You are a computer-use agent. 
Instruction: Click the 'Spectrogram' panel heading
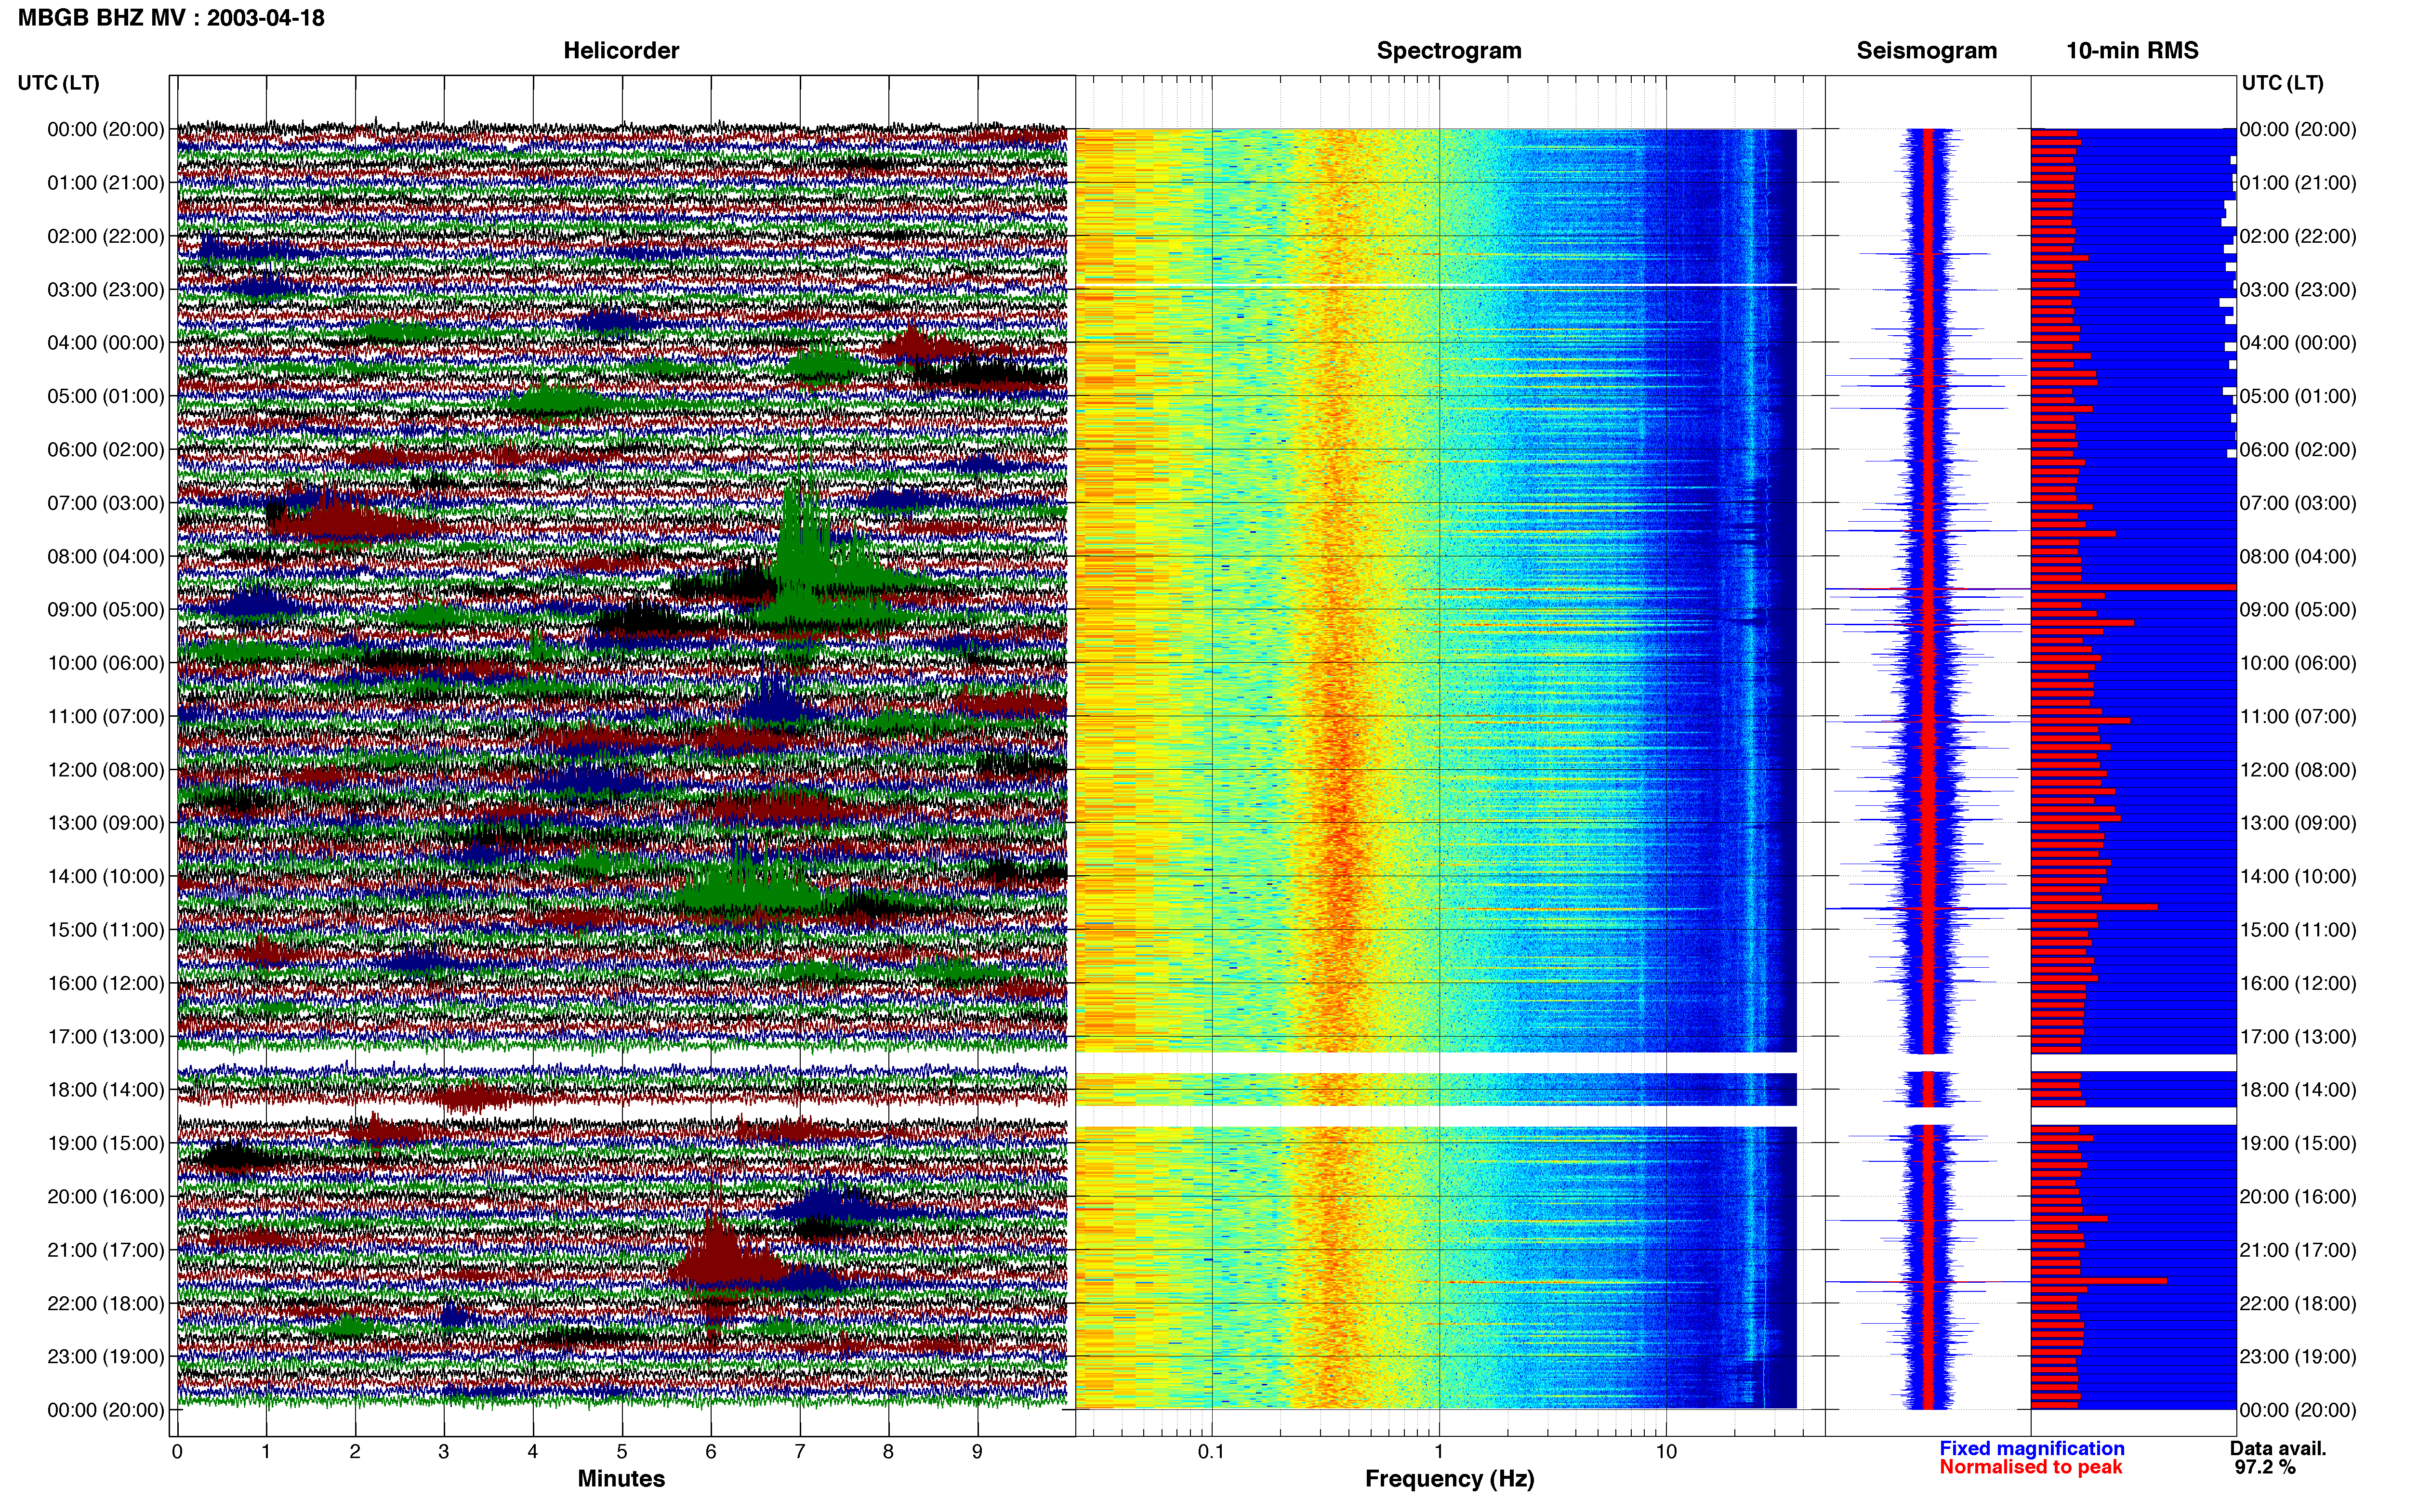tap(1449, 51)
